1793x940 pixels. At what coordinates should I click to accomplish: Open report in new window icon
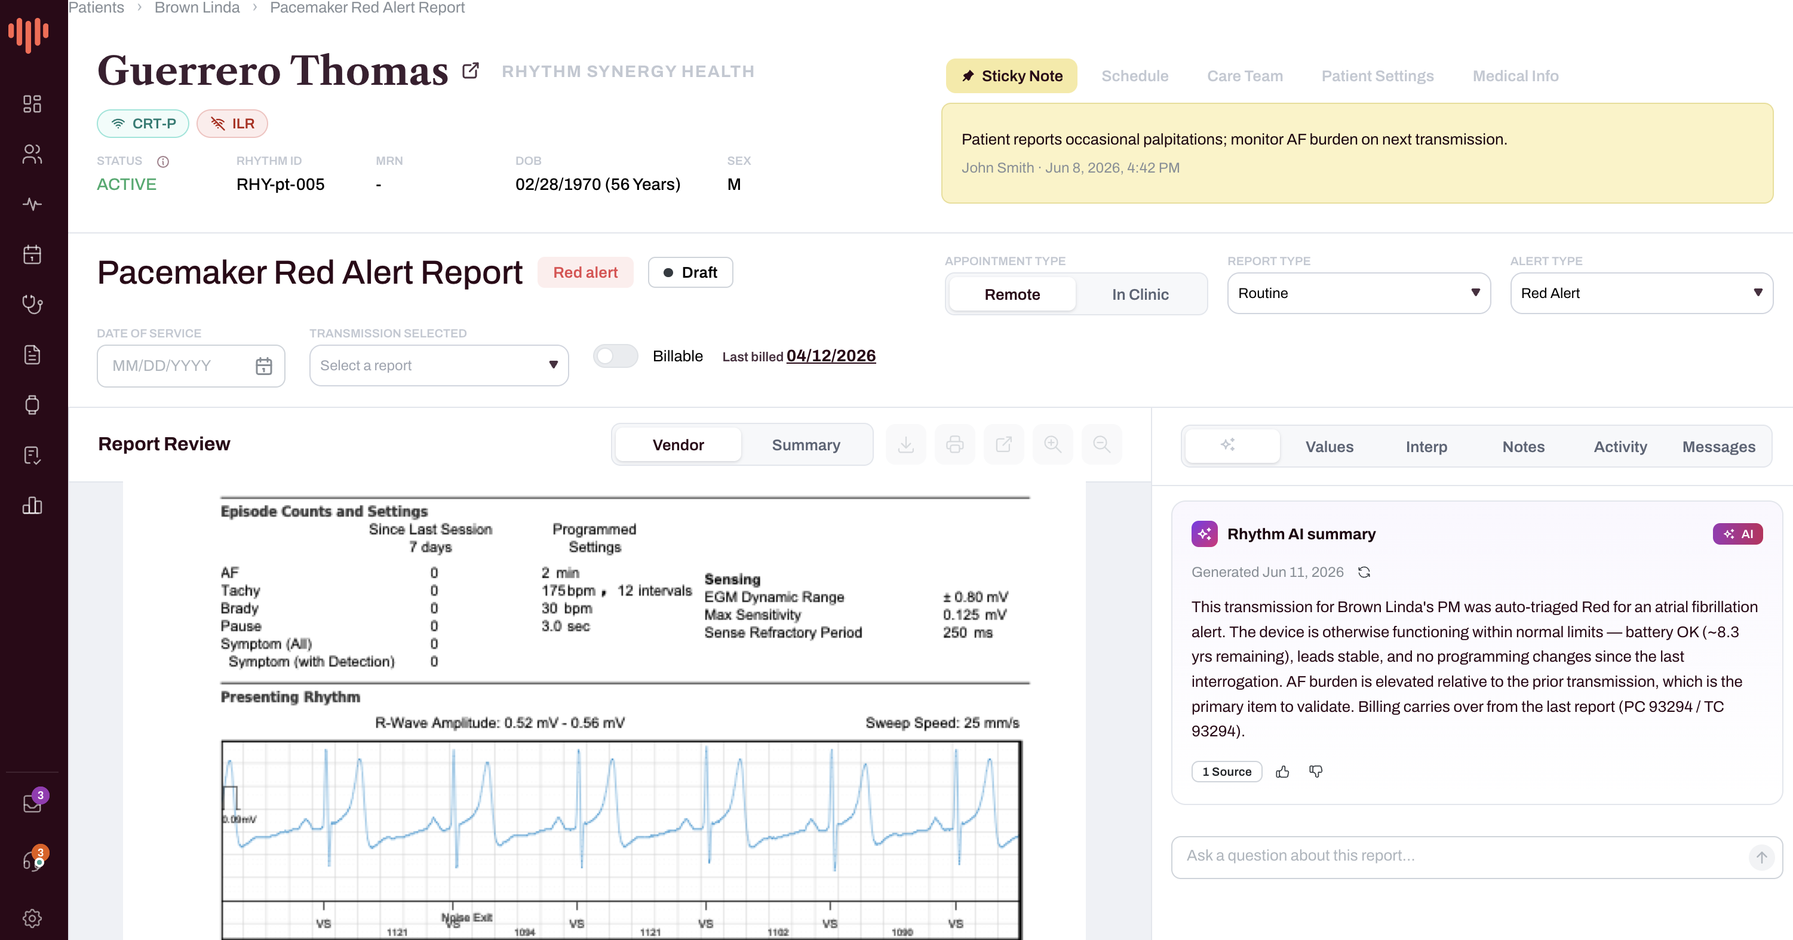pos(1003,444)
